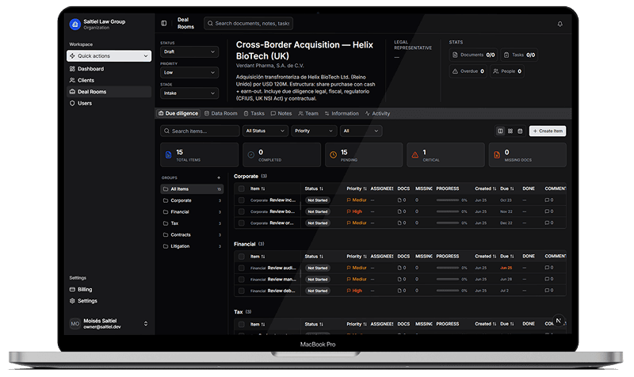634x377 pixels.
Task: Switch to the Notes tab
Action: [281, 113]
